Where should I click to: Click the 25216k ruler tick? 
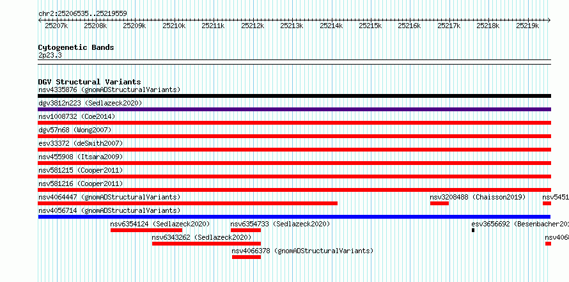[x=409, y=26]
